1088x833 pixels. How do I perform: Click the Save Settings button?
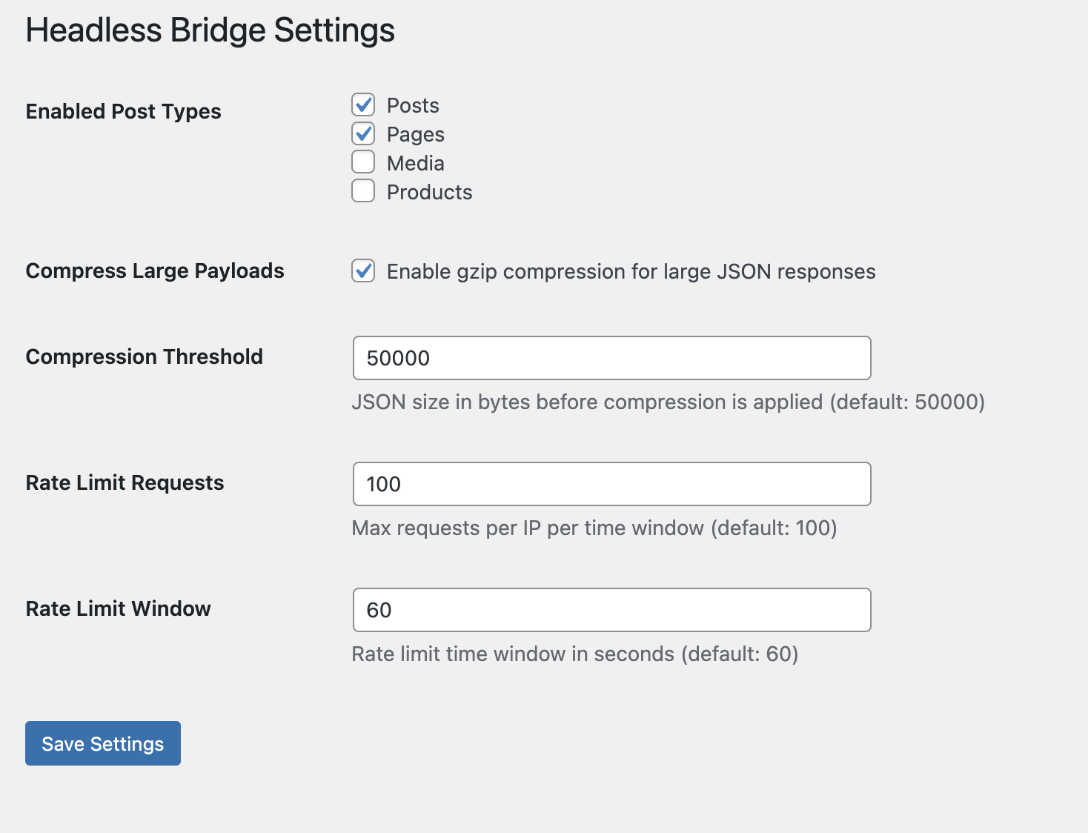tap(102, 743)
